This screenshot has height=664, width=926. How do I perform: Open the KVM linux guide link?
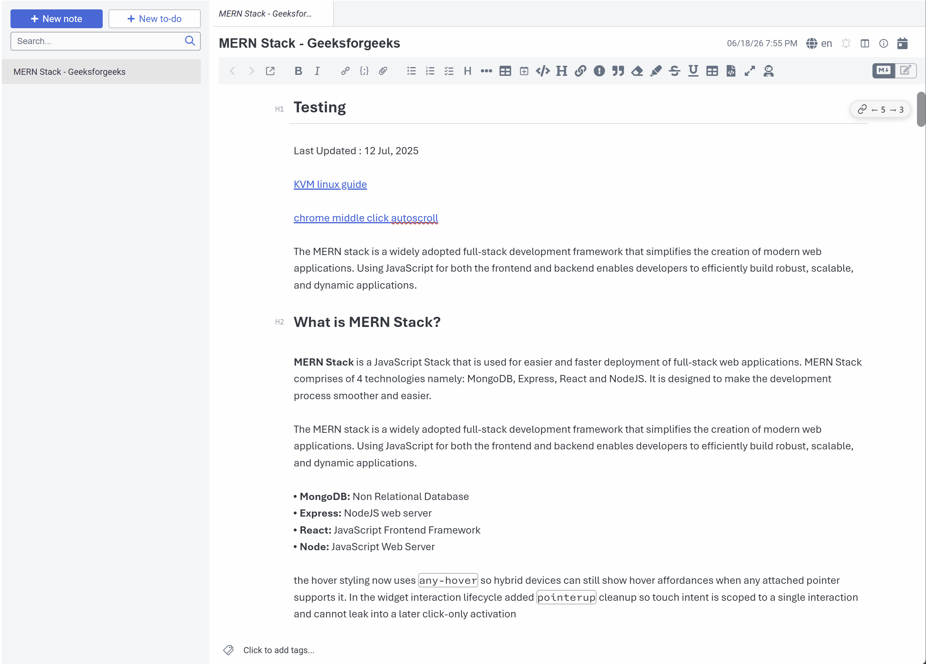point(330,184)
